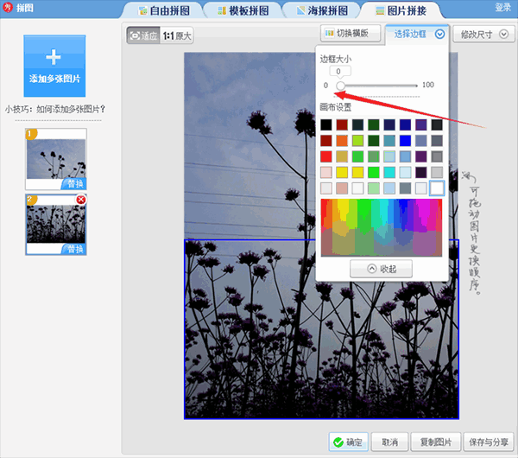Select thumbnail number 2

tap(56, 224)
